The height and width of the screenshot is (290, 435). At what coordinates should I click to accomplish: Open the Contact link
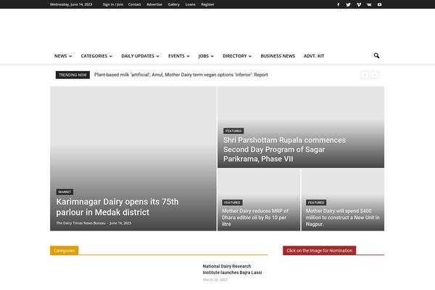[x=135, y=4]
